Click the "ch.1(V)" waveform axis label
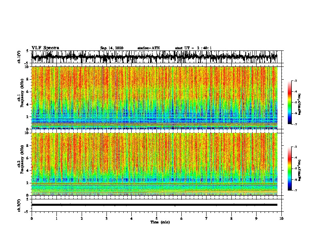Viewport: 317px width, 245px height. click(19, 57)
